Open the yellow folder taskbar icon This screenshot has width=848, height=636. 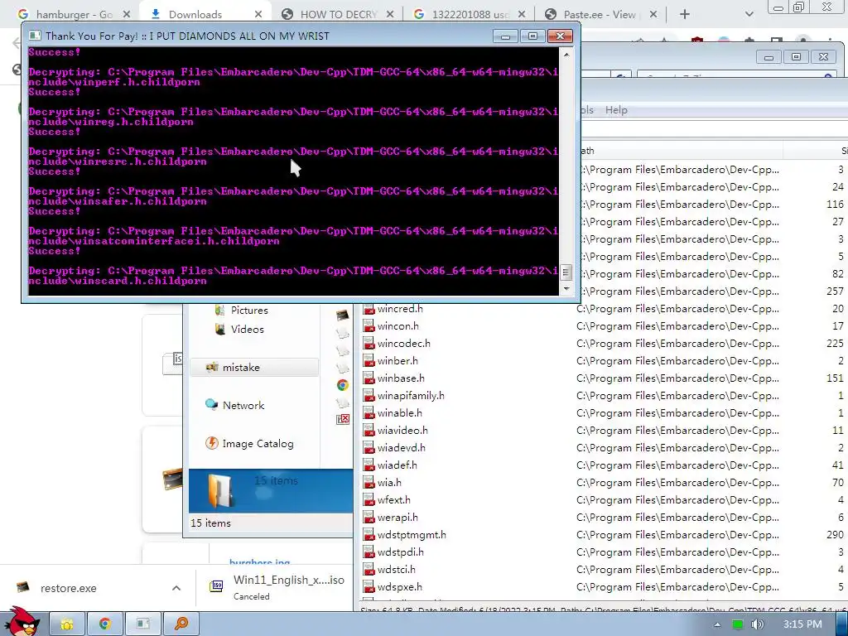(x=67, y=624)
